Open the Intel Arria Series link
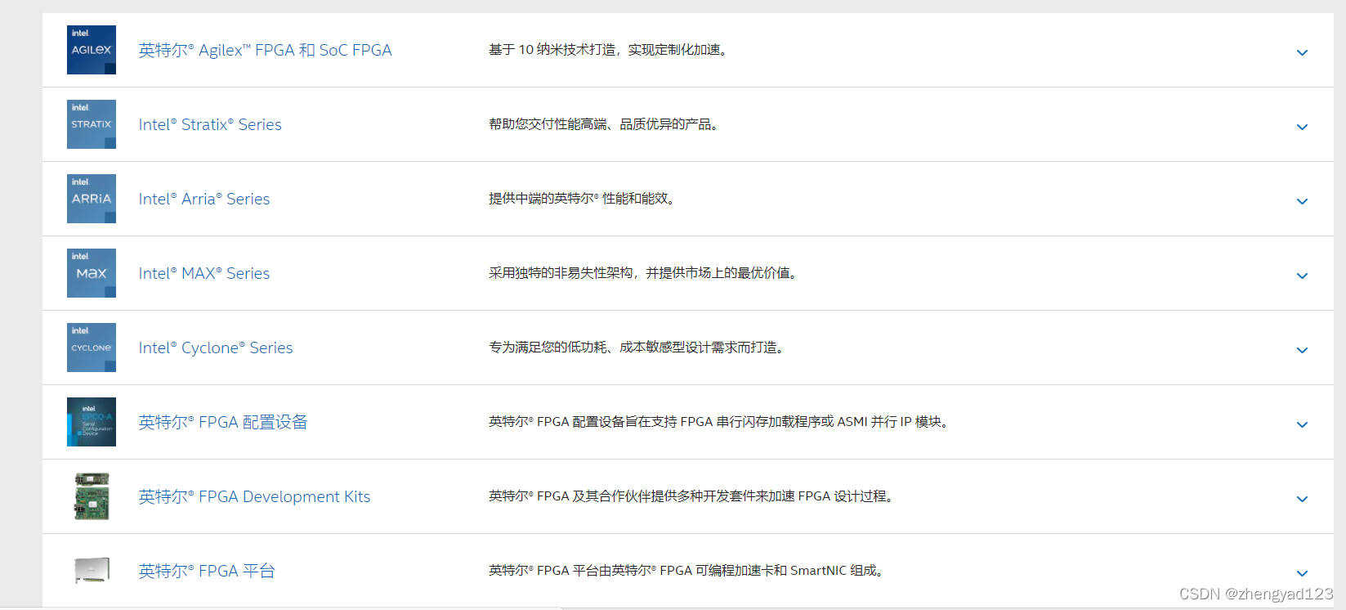 [x=204, y=199]
